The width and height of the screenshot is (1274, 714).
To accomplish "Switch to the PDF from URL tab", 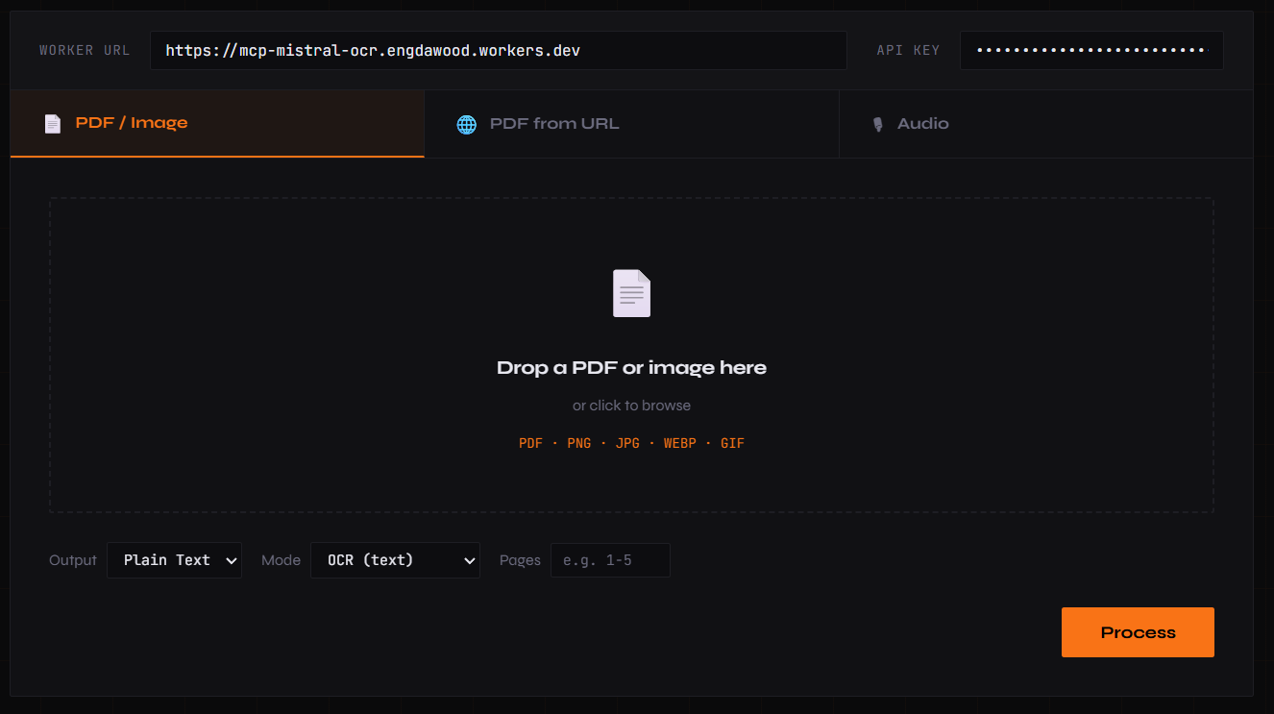I will pyautogui.click(x=631, y=124).
